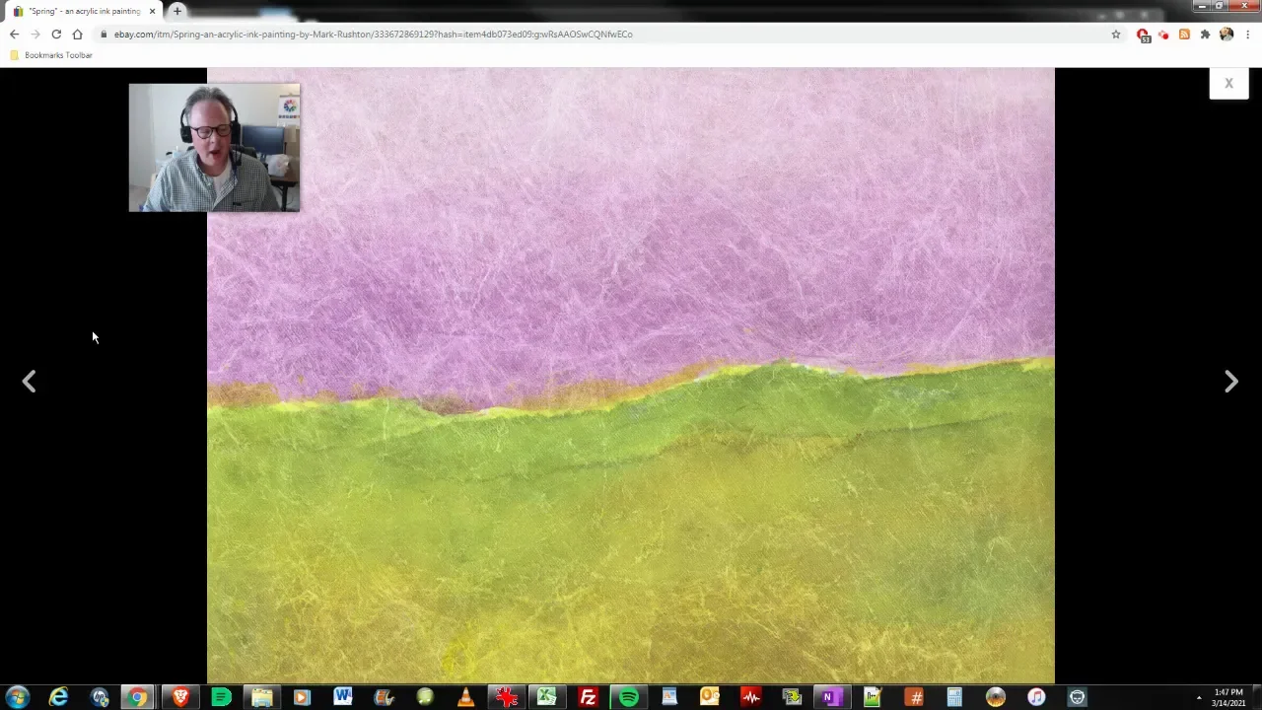
Task: Bookmark this page with the star icon
Action: 1116,35
